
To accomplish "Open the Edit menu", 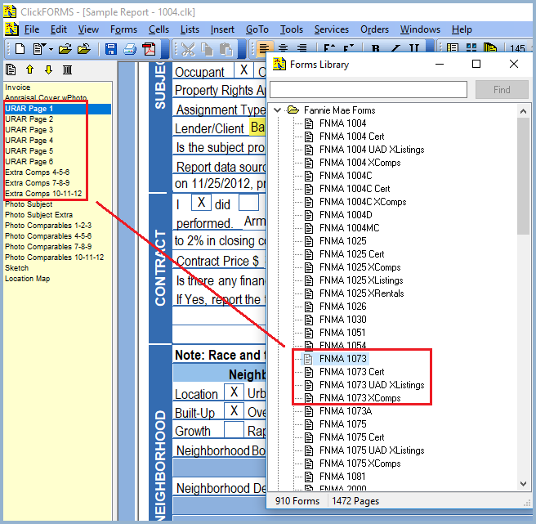I will pyautogui.click(x=59, y=29).
